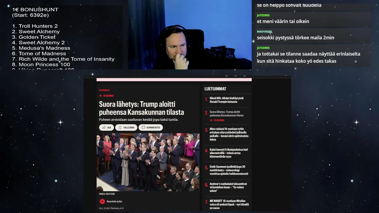Open most-read item 2 Suora lähetys Trump
Screen dimensions: 379x213
click(227, 114)
